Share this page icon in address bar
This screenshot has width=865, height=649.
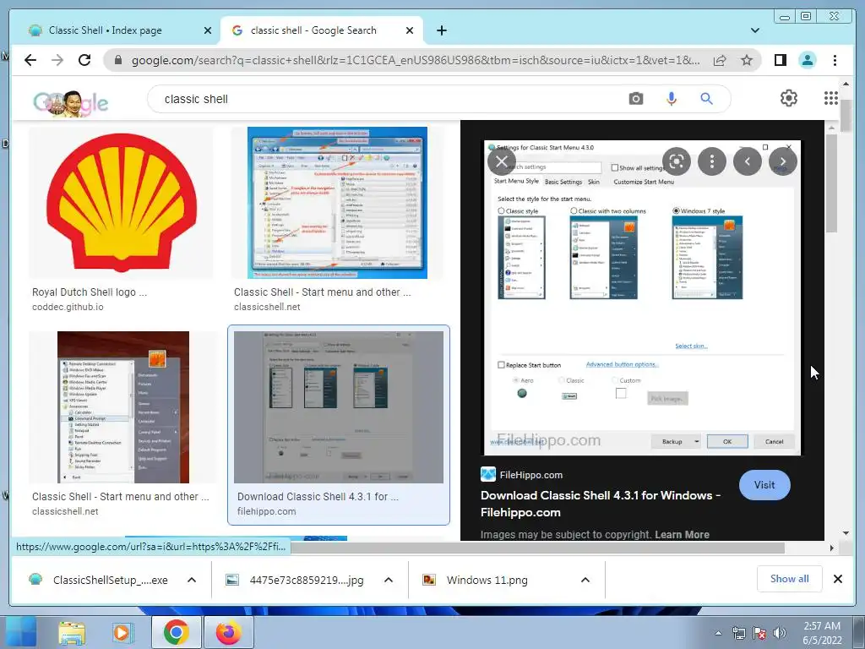720,60
